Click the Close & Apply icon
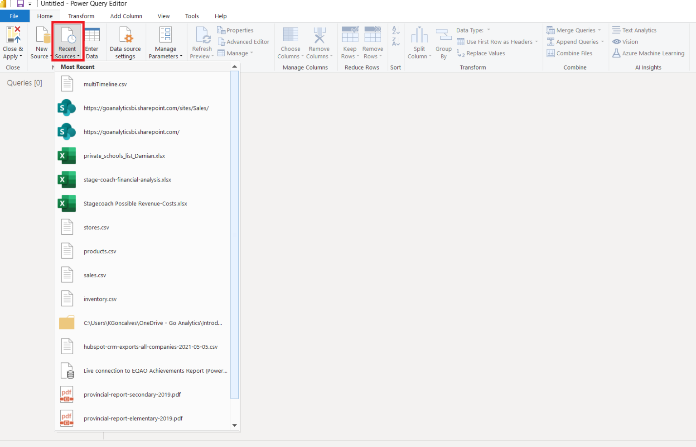 click(13, 35)
